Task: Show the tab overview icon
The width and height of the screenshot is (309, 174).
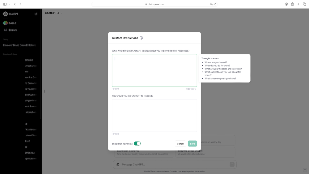Action: pos(304,4)
